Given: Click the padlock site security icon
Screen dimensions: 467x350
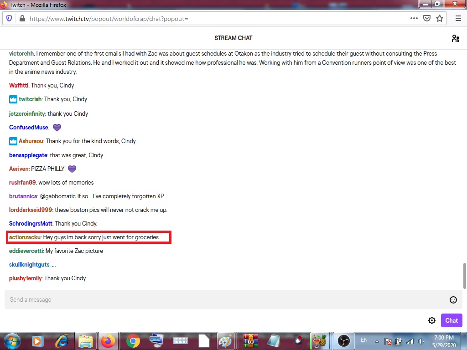Looking at the screenshot, I should (22, 18).
